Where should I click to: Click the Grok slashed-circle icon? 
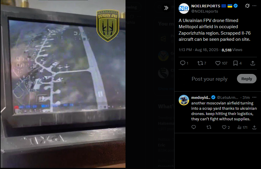(x=247, y=6)
